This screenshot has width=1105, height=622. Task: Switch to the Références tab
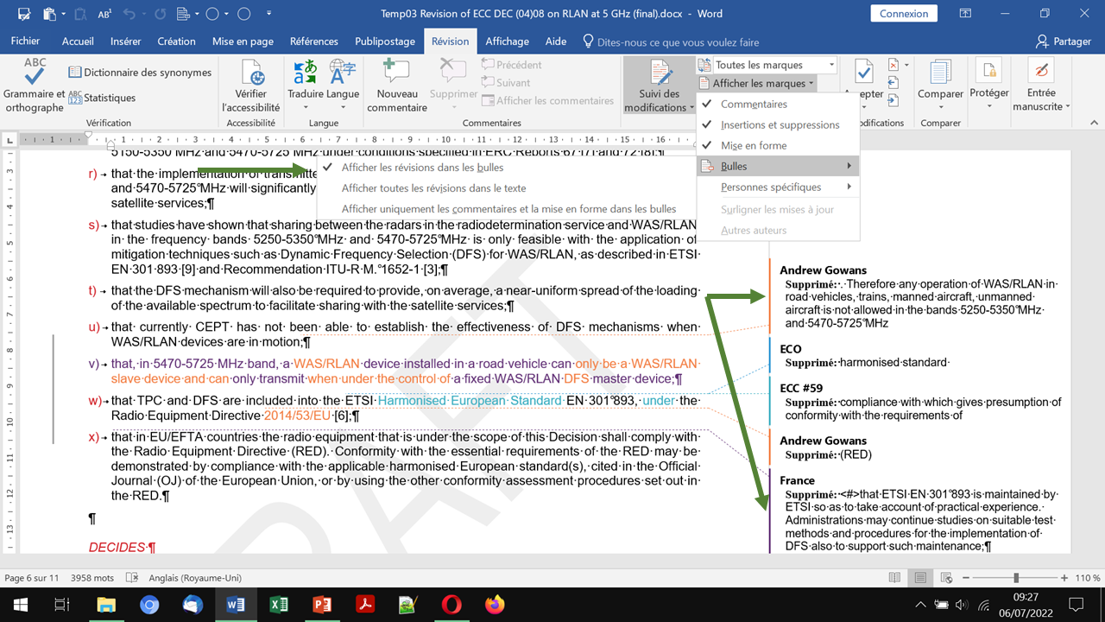click(314, 41)
